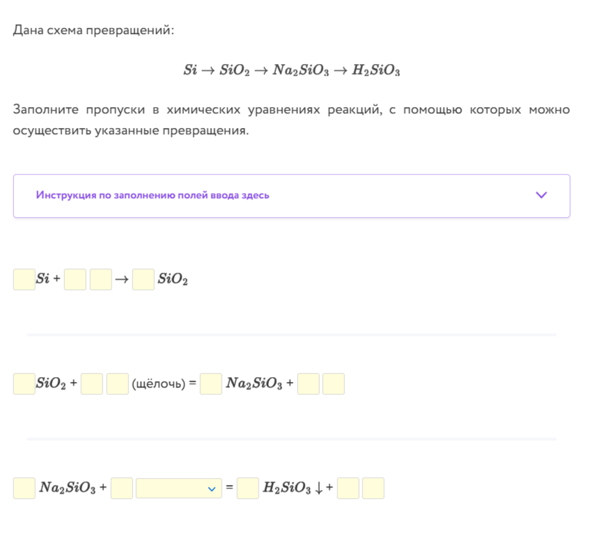Viewport: 597px width, 533px height.
Task: Select first field after 'SiO2 +' in alkali equation
Action: pos(92,383)
